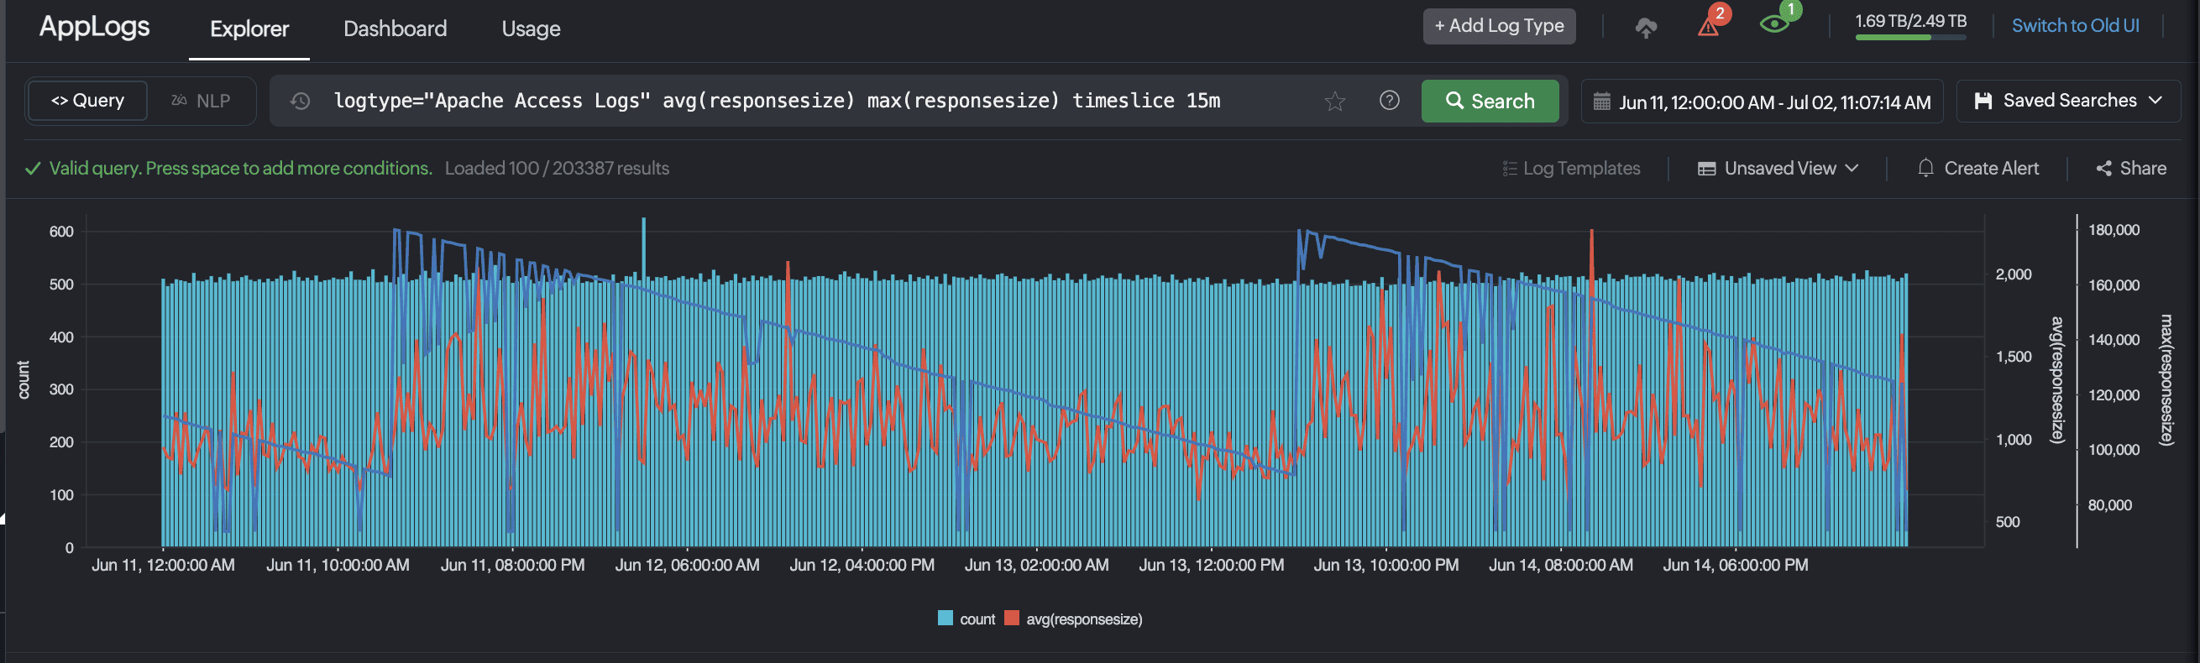Click the Unsaved View table icon
Image resolution: width=2200 pixels, height=663 pixels.
click(1706, 169)
